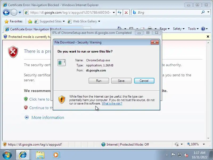Expand the address bar autocomplete dropdown
The width and height of the screenshot is (213, 160).
[x=114, y=13]
